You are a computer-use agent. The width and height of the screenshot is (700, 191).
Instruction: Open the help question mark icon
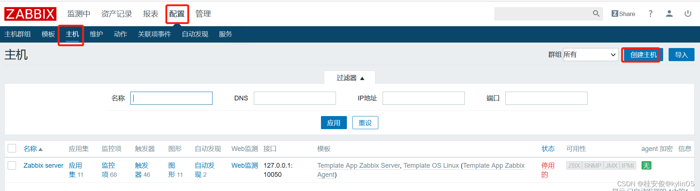650,14
